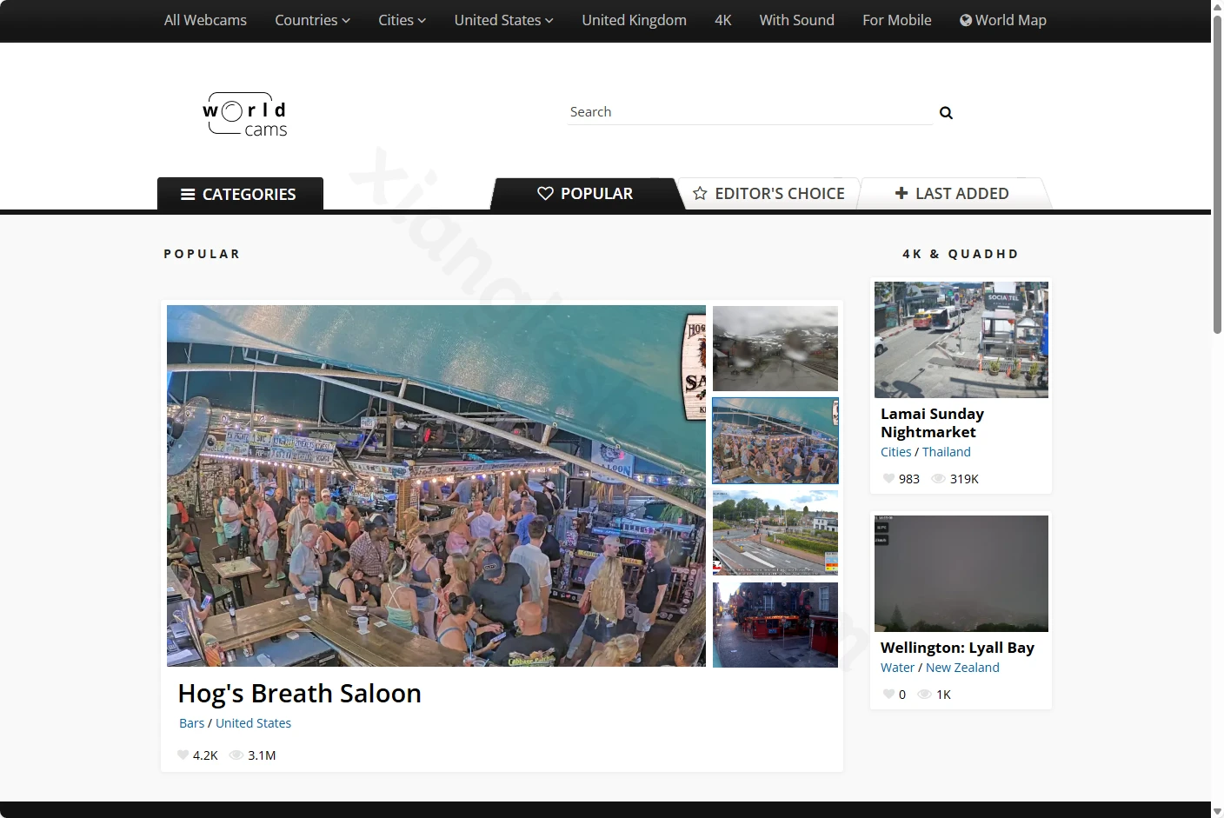Screen dimensions: 1224x818
Task: Open All Webcams in the top menu
Action: [x=205, y=20]
